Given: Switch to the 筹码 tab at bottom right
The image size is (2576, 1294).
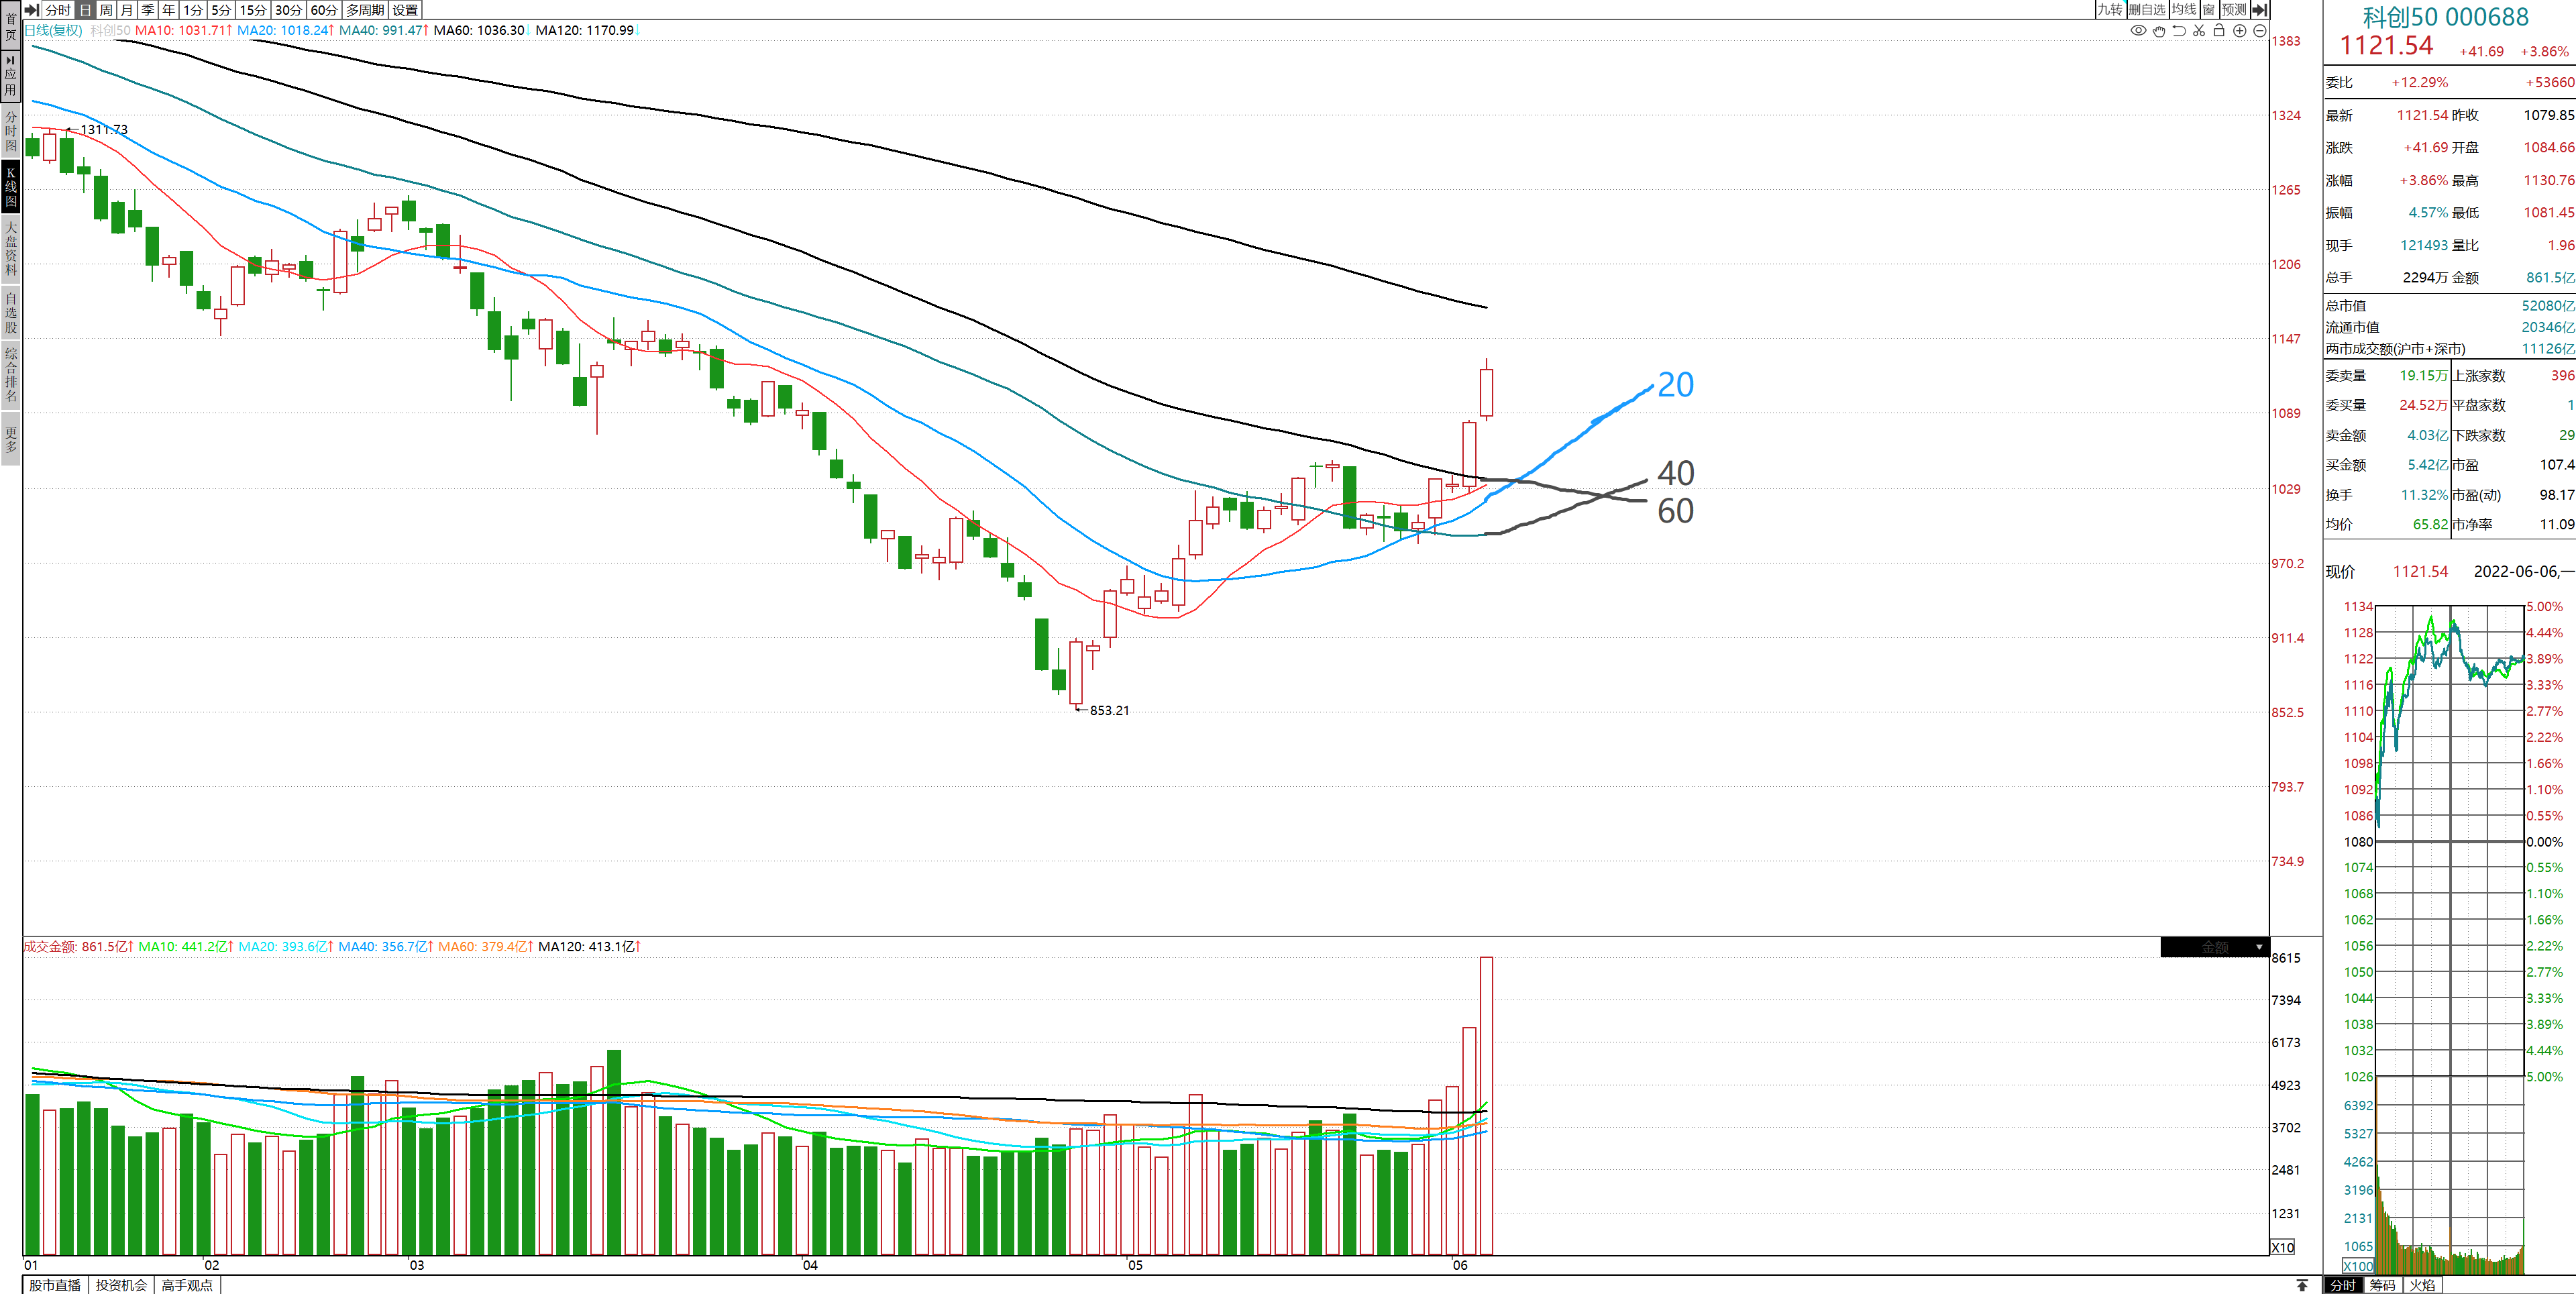Looking at the screenshot, I should (x=2382, y=1285).
